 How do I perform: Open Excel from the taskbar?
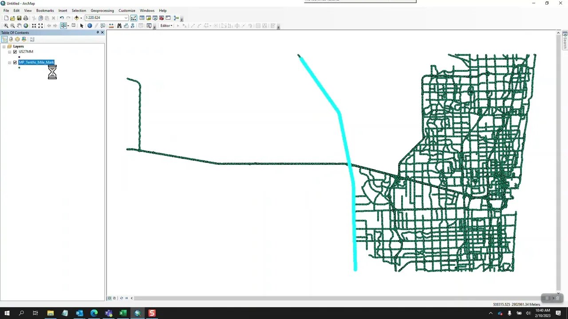tap(123, 313)
